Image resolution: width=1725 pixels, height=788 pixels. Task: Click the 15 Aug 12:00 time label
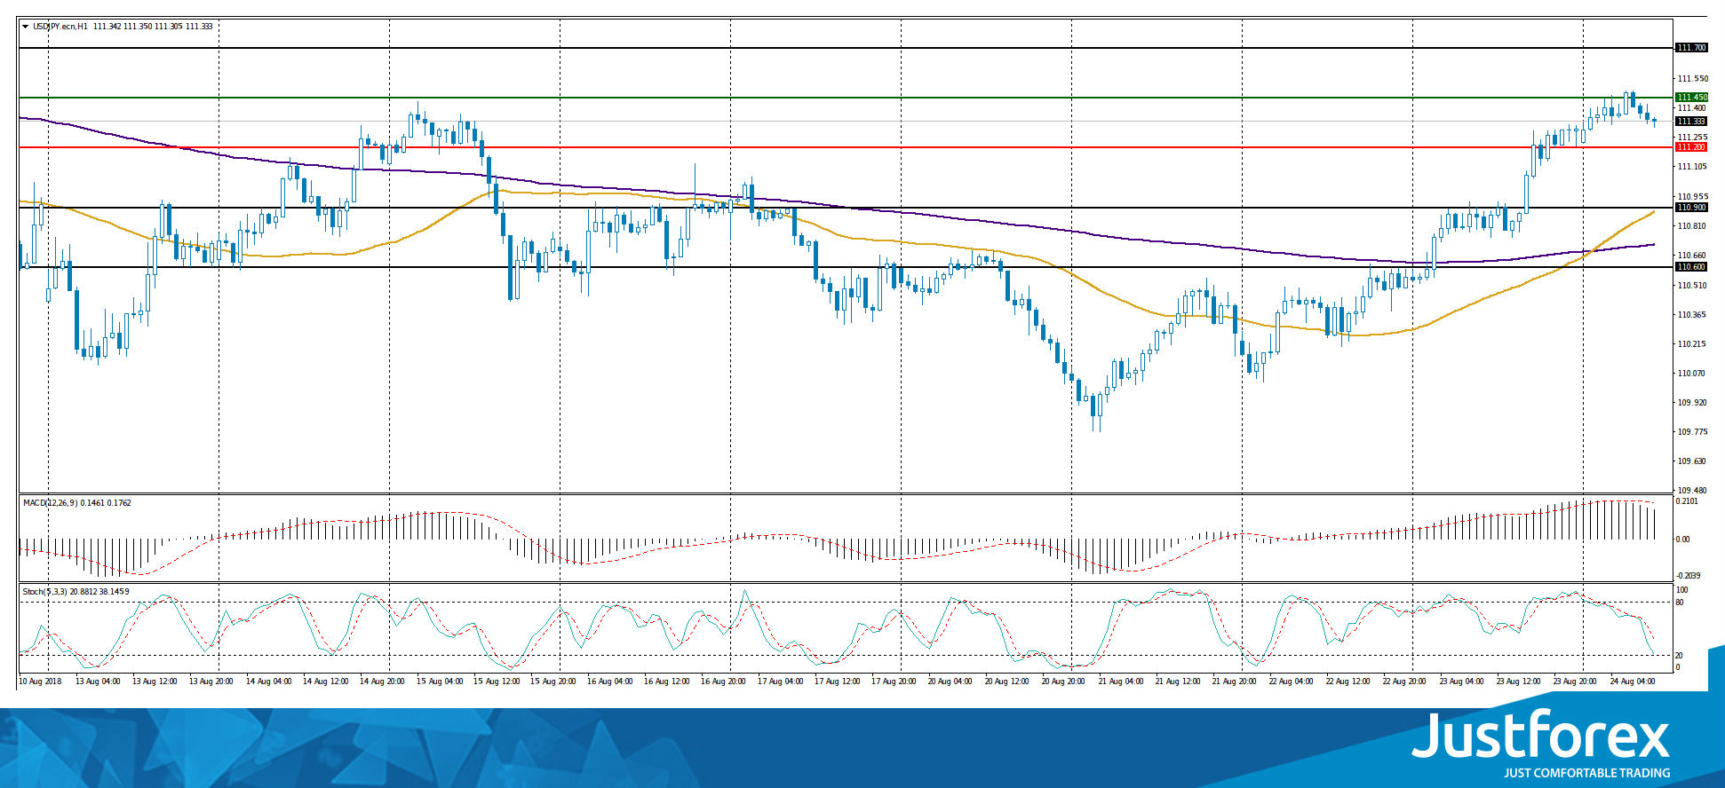(x=496, y=682)
